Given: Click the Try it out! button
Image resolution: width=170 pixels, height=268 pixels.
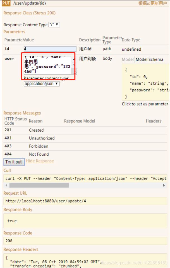Looking at the screenshot, I should [14, 162].
